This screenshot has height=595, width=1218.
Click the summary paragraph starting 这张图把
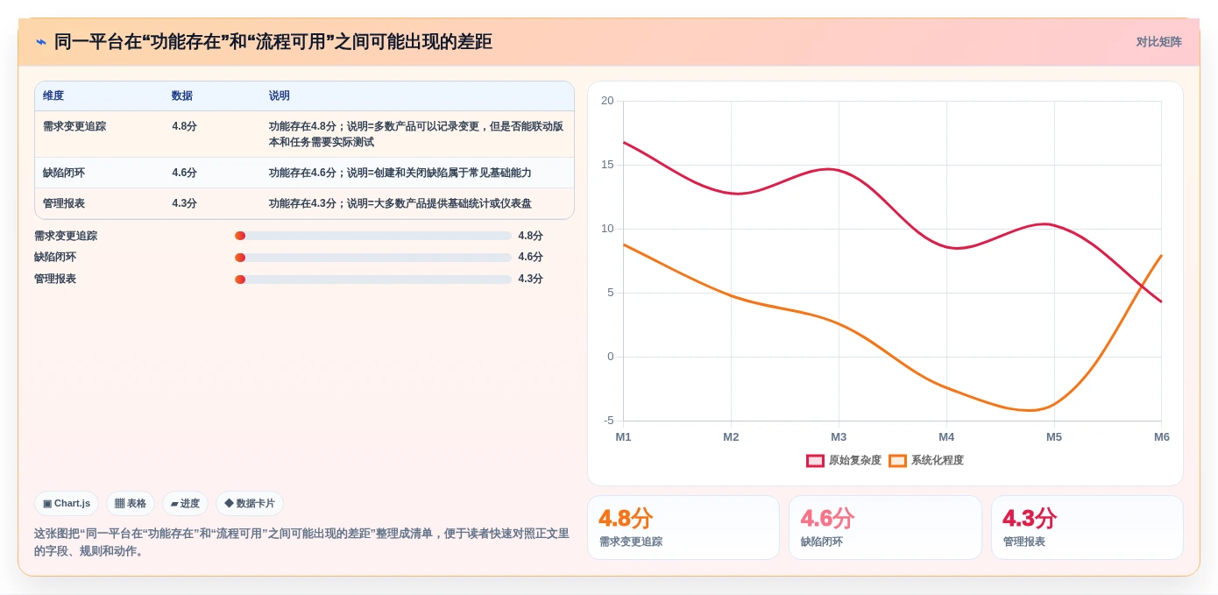pos(301,542)
